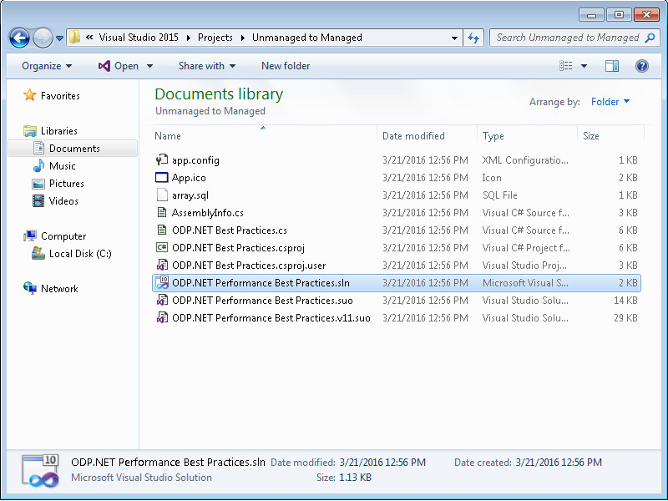Open the Arrange by Folder dropdown

(x=610, y=101)
